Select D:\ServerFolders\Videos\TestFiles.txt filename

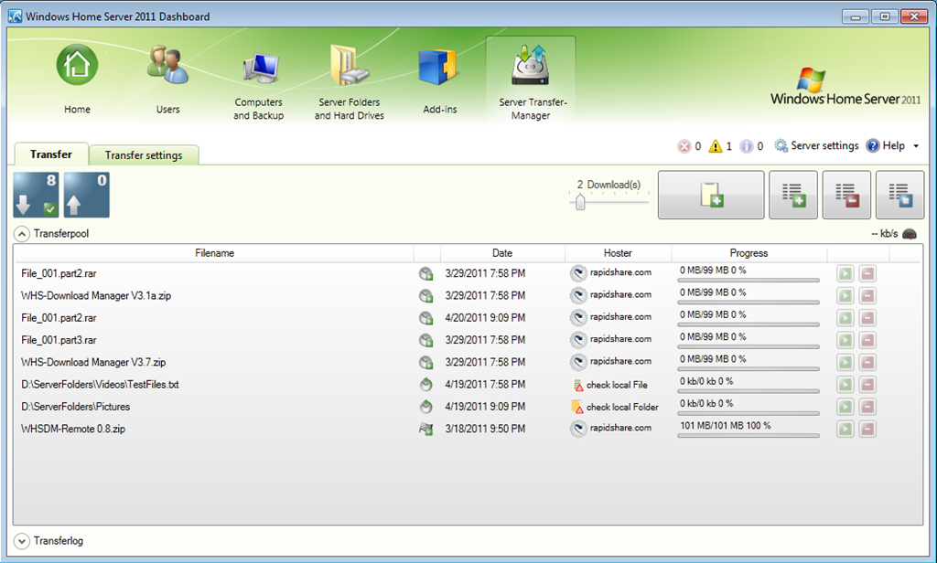click(100, 385)
